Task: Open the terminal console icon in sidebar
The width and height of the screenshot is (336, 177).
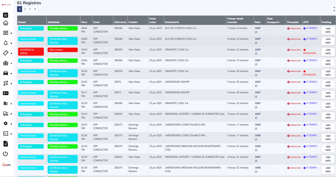Action: (6, 134)
